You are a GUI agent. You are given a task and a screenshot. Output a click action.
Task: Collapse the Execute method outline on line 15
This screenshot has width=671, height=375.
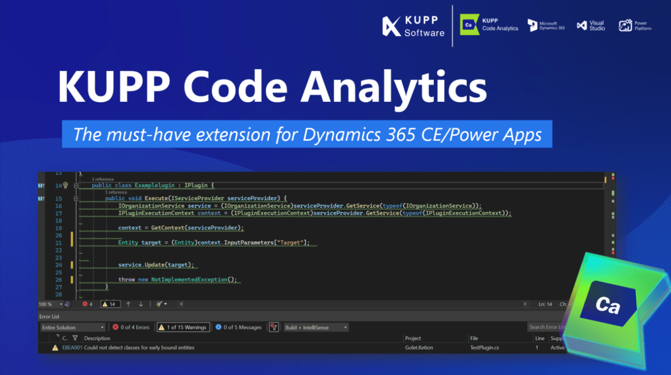click(76, 198)
